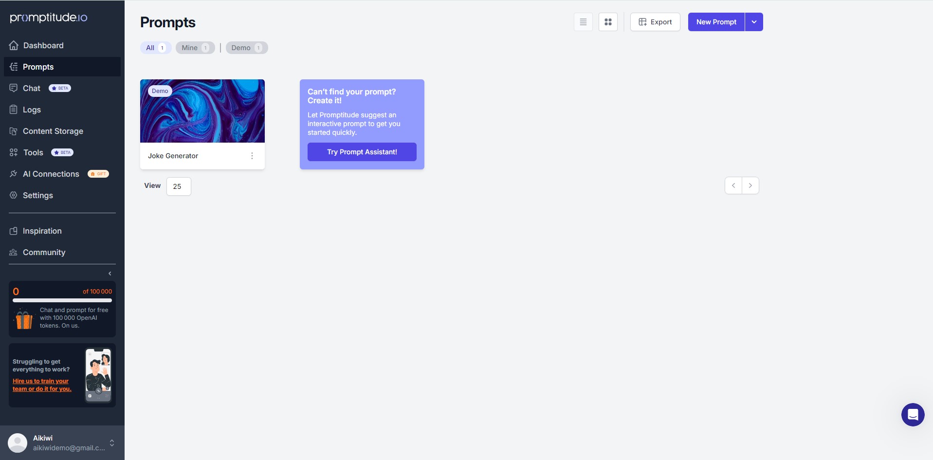The width and height of the screenshot is (933, 460).
Task: Click the 'of 100 000' token text
Action: click(97, 292)
